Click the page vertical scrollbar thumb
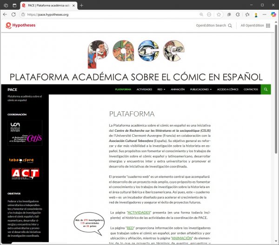The image size is (279, 245). (276, 89)
